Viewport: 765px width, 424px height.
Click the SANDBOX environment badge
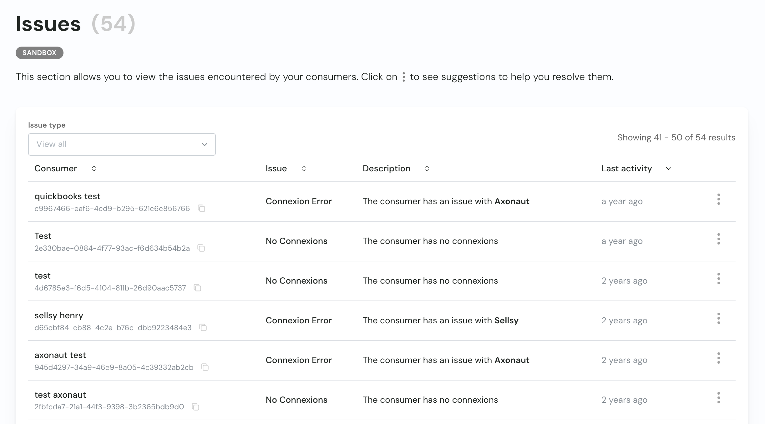39,53
